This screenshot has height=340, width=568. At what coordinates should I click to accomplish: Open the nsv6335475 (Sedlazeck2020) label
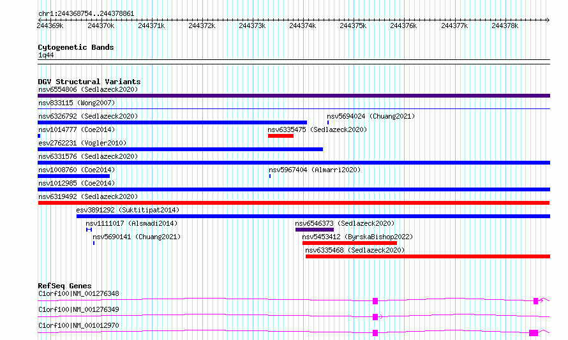click(317, 129)
